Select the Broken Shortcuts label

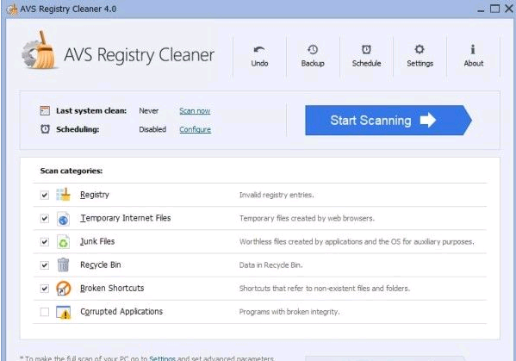[x=112, y=289]
